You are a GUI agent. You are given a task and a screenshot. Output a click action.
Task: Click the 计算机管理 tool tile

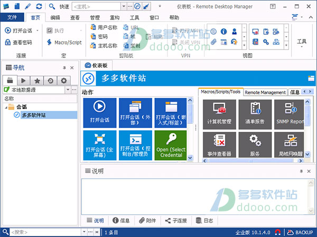tap(219, 114)
